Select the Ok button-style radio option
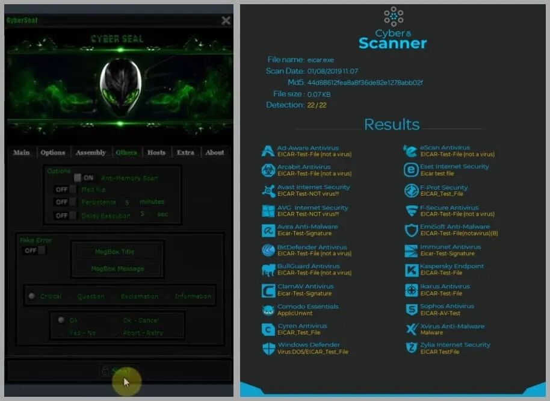550x401 pixels. (68, 320)
